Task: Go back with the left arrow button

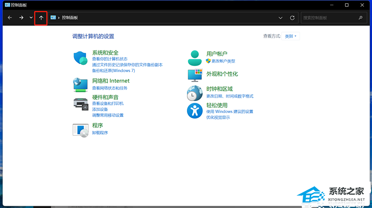Action: pyautogui.click(x=10, y=18)
